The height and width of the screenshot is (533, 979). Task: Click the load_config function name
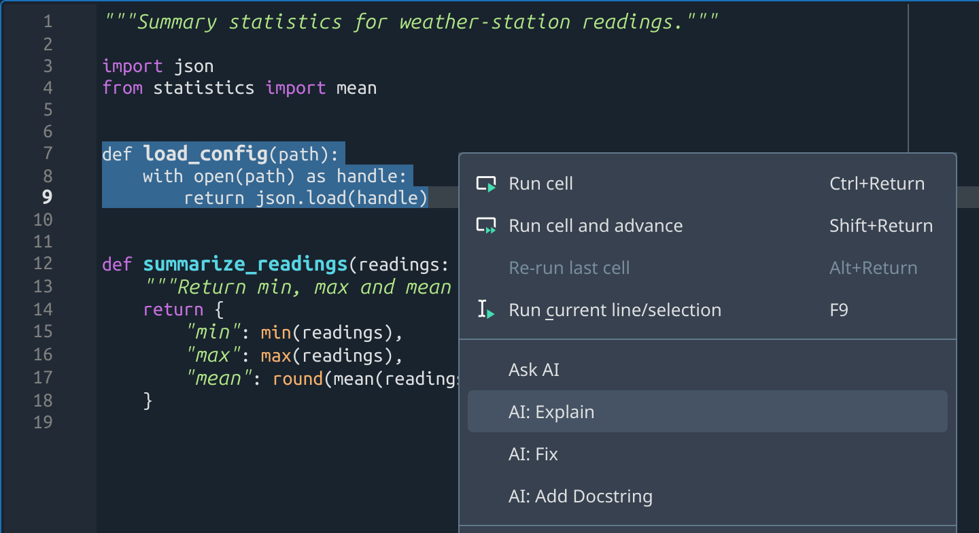[x=205, y=154]
